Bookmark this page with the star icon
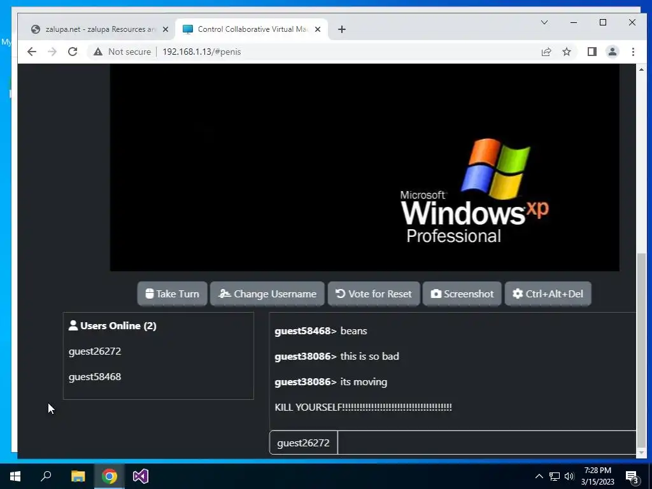The height and width of the screenshot is (489, 652). 566,52
